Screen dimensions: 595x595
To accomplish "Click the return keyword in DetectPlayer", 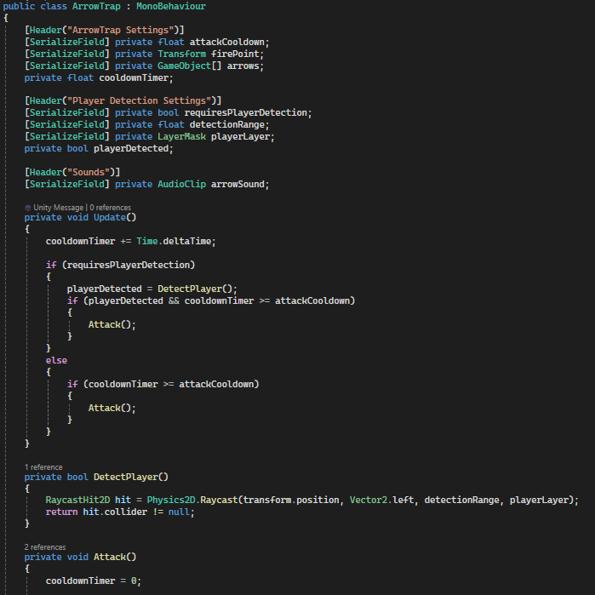I will point(61,512).
